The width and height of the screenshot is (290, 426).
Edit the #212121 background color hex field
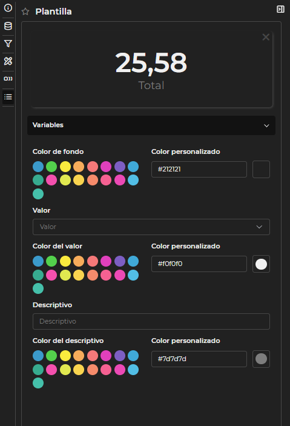pyautogui.click(x=199, y=169)
